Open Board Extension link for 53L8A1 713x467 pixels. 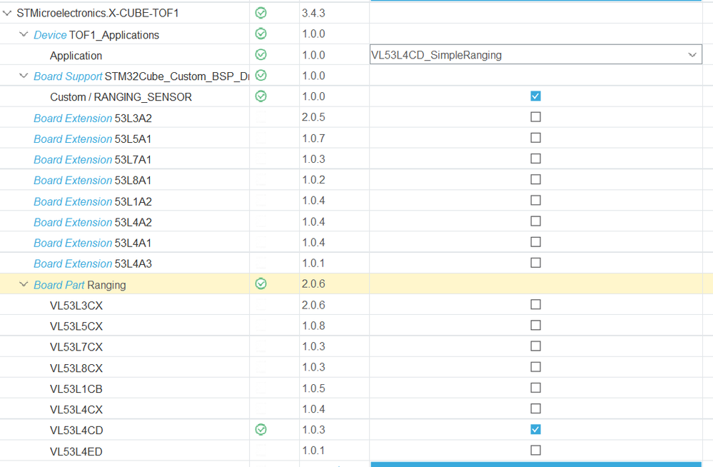(x=73, y=181)
